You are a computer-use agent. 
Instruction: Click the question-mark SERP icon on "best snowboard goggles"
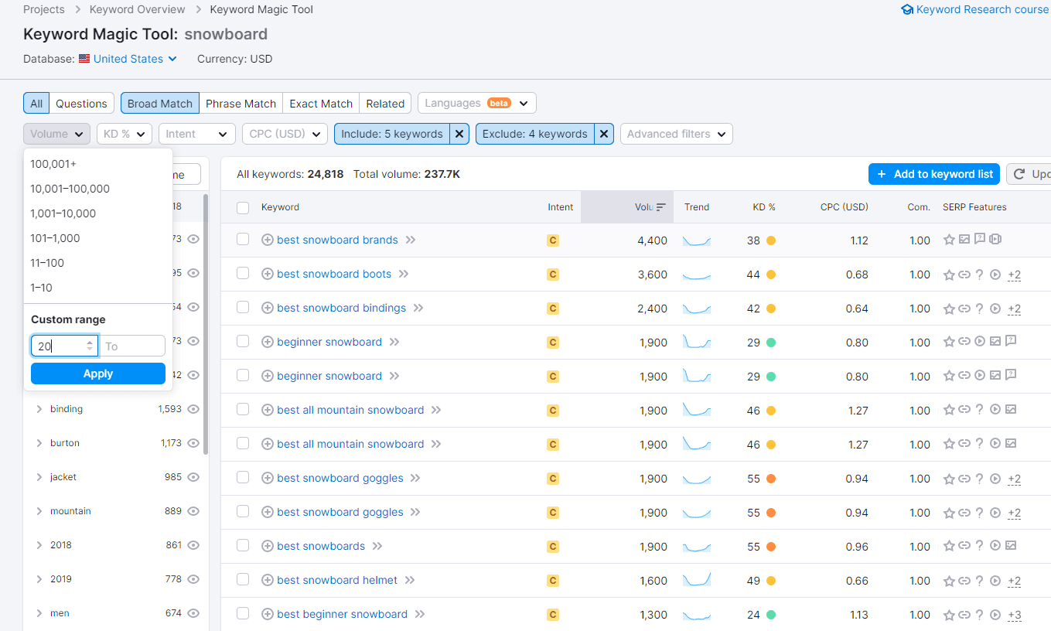pos(979,478)
